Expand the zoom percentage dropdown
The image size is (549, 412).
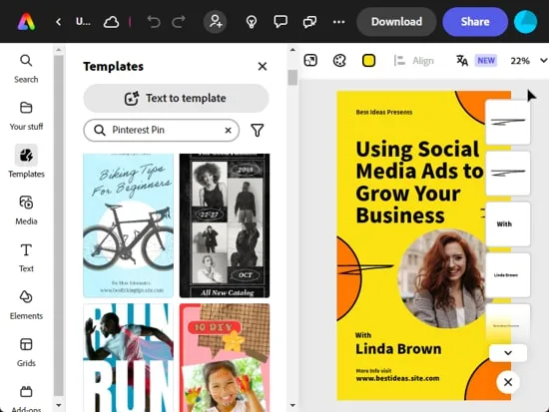[x=543, y=61]
